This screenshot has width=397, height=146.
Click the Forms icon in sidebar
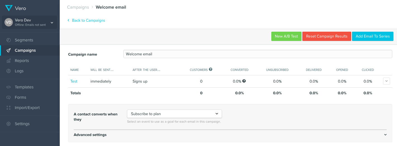pyautogui.click(x=9, y=97)
